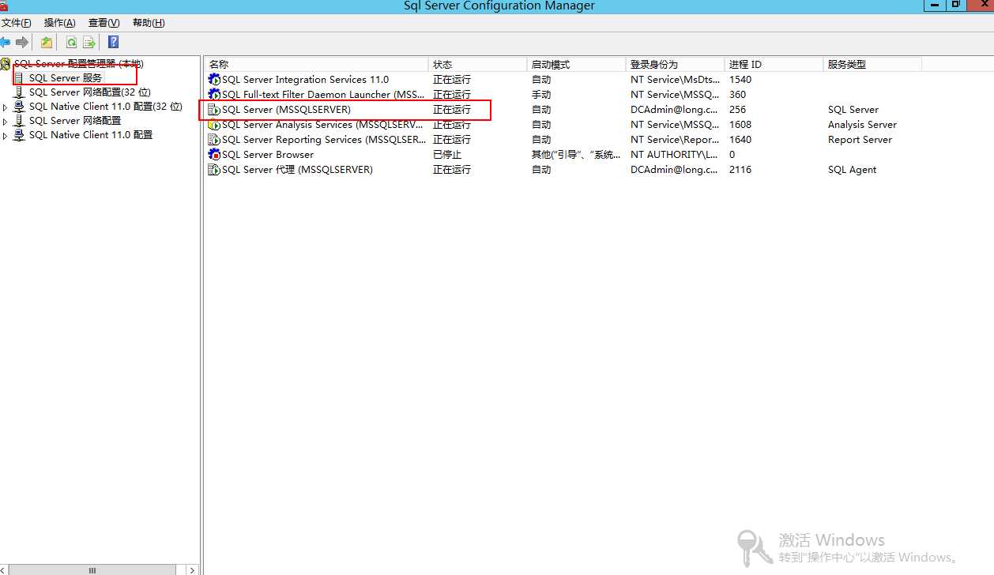Click the SQL Server 代理 service icon

(x=214, y=170)
